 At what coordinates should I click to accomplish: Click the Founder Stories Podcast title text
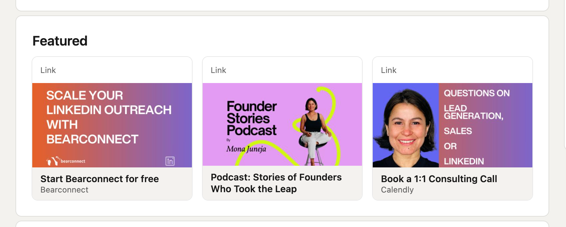(x=251, y=118)
